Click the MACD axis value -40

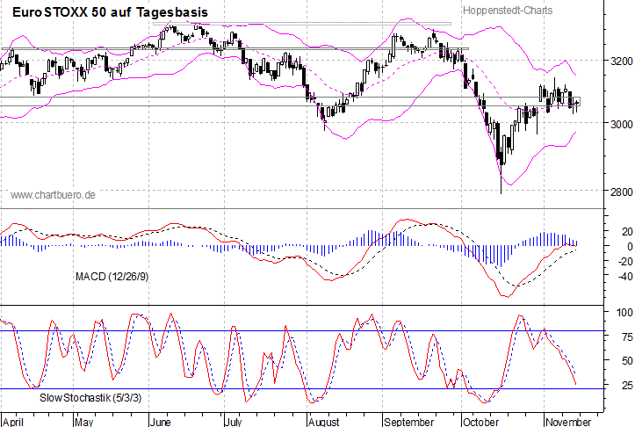click(x=625, y=276)
